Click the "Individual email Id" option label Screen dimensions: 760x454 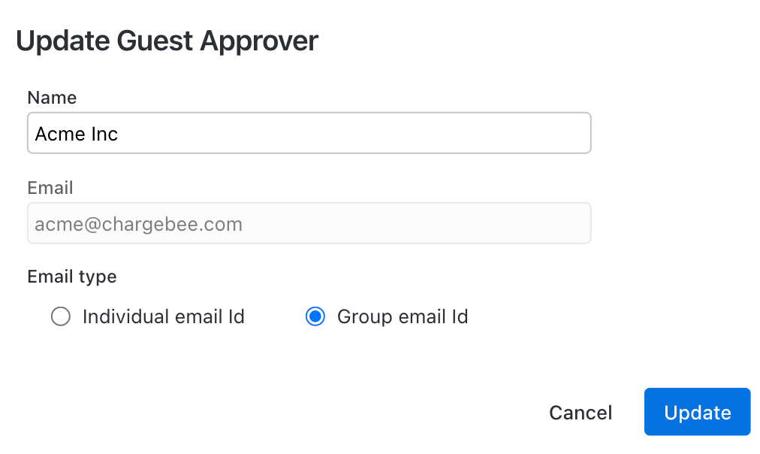pyautogui.click(x=163, y=316)
